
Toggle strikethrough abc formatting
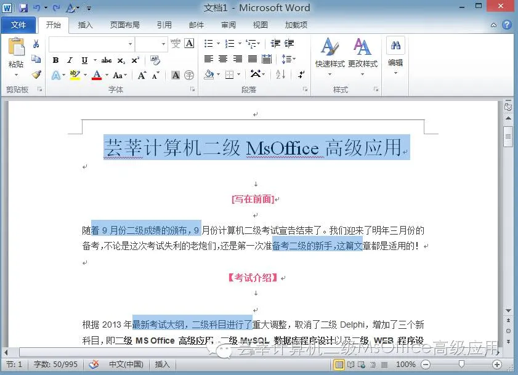[x=107, y=60]
